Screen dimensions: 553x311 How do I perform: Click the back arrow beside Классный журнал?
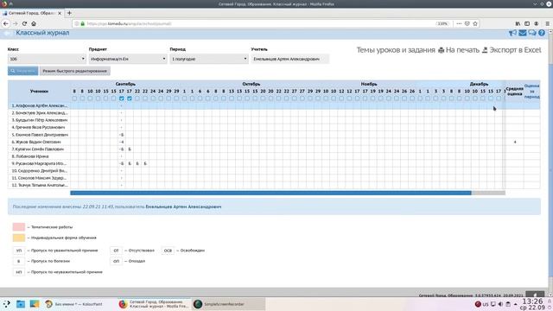pos(7,33)
